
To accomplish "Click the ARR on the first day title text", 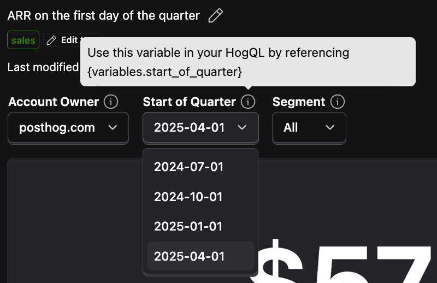I will [x=103, y=16].
